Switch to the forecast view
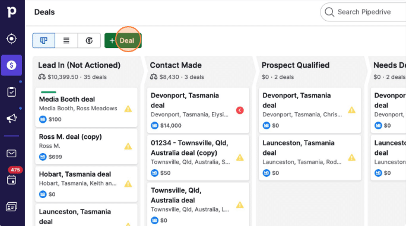This screenshot has width=406, height=226. point(89,40)
